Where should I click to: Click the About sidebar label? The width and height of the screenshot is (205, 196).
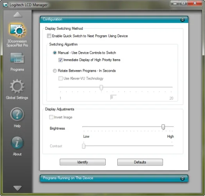17,154
